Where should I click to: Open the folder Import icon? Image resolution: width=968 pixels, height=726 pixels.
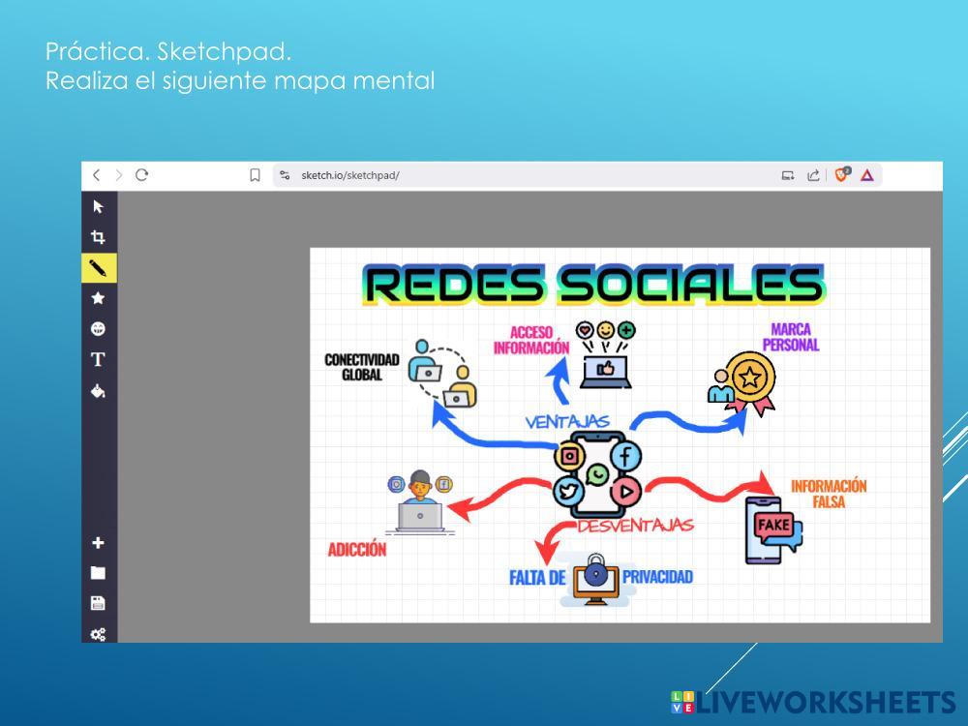coord(98,573)
